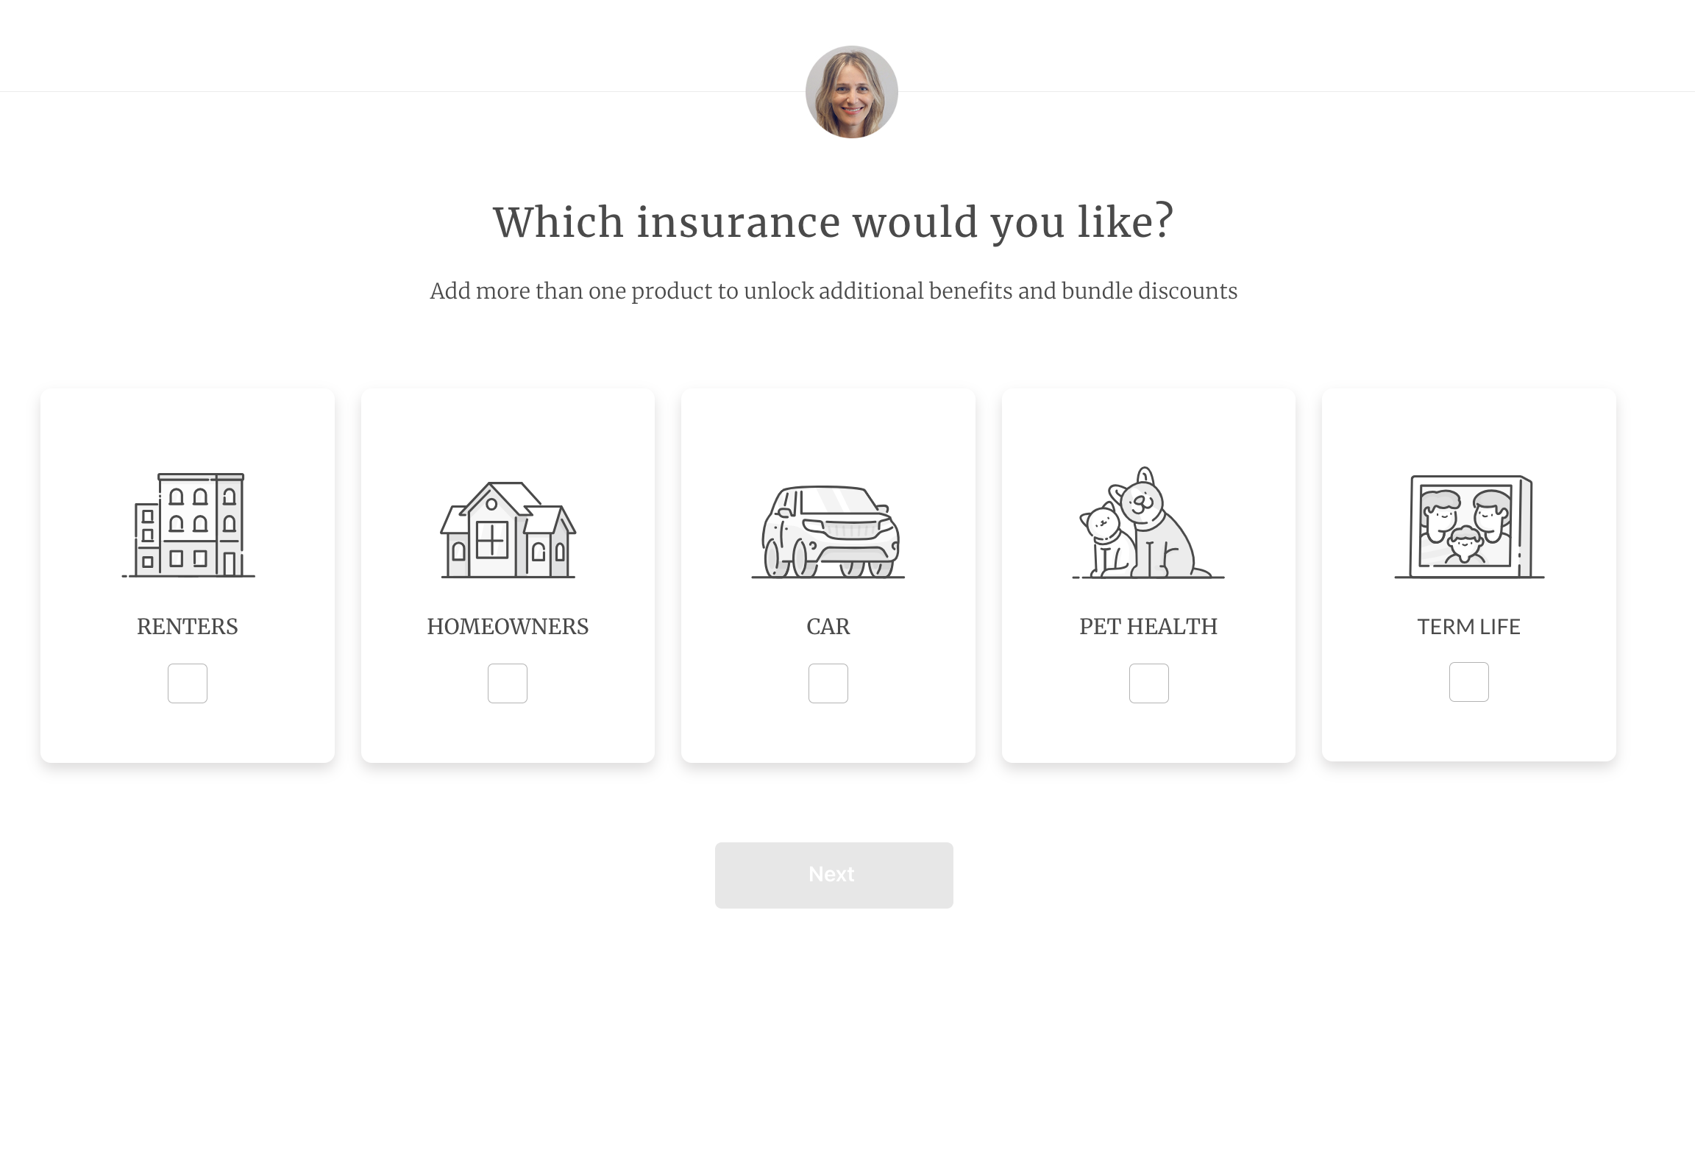The image size is (1695, 1169).
Task: Check the Pet Health checkbox
Action: pos(1148,683)
